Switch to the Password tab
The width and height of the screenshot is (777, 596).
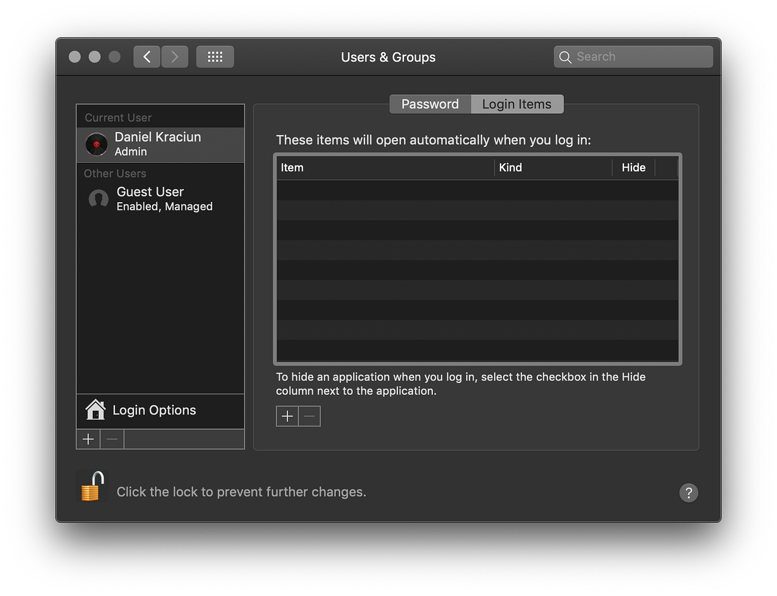point(430,104)
